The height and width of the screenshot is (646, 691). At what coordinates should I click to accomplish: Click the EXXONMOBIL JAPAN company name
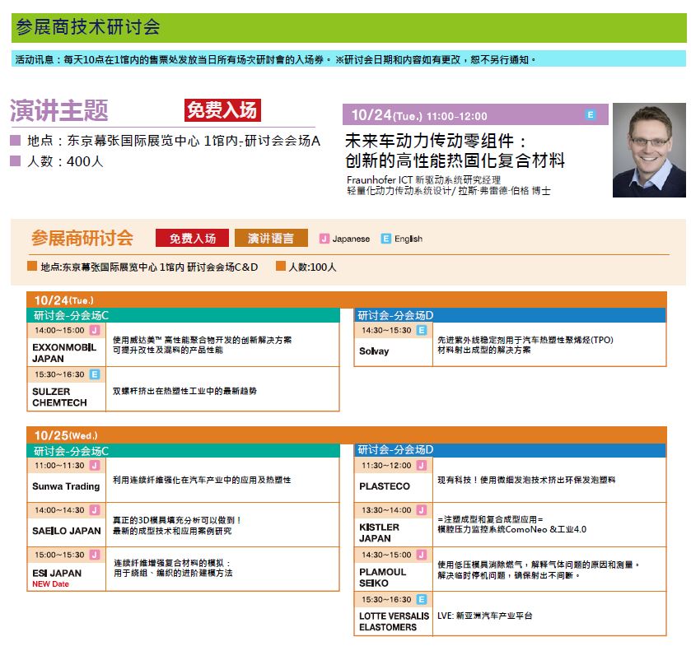tap(64, 353)
